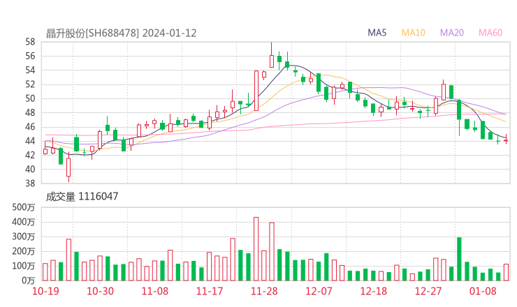Click the 12-27 date axis label
517x307 pixels.
point(428,291)
